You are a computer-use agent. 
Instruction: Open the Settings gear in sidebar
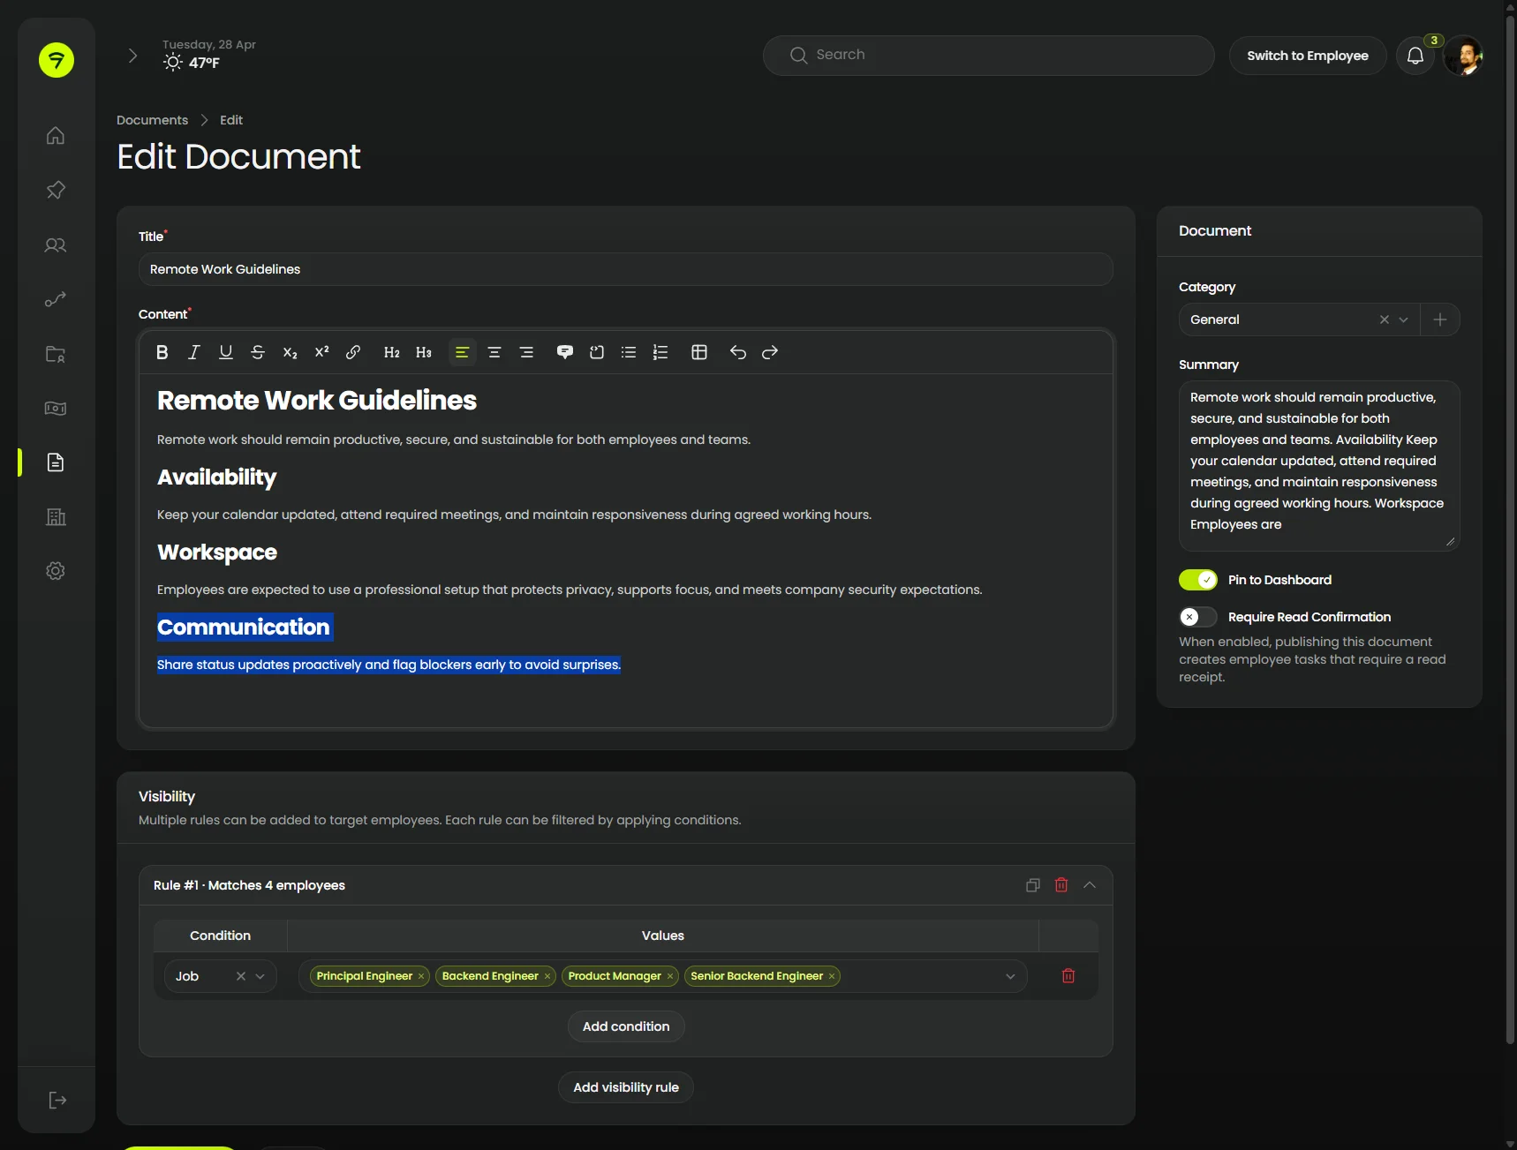[x=56, y=571]
